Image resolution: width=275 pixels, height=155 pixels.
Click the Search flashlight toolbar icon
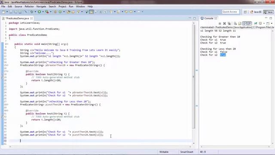tap(78, 12)
